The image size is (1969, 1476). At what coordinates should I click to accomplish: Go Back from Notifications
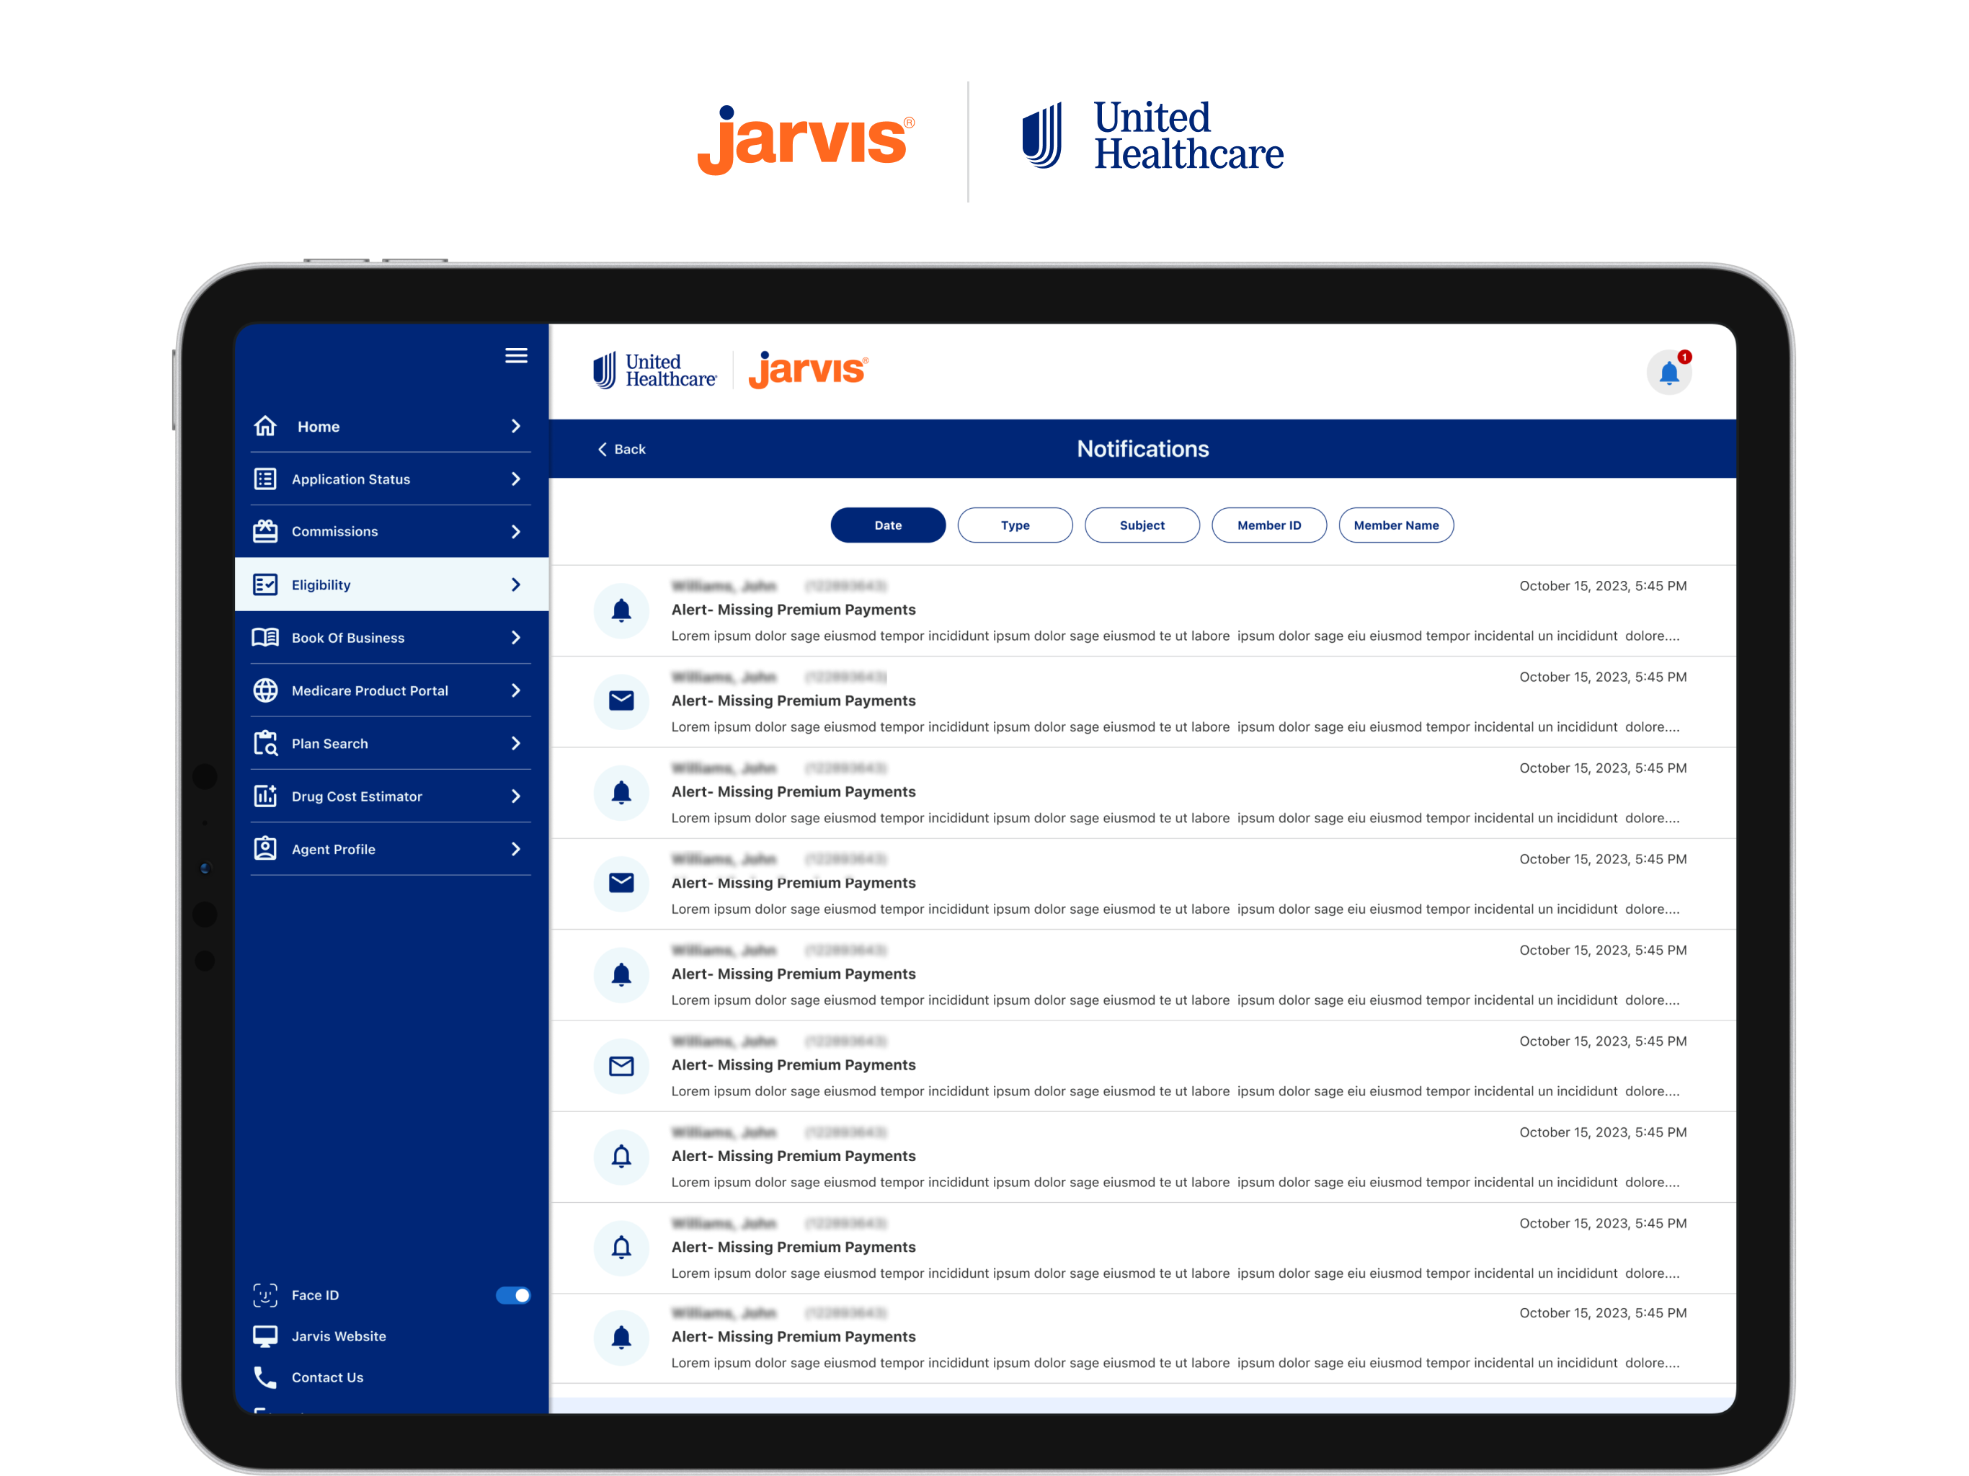(621, 450)
